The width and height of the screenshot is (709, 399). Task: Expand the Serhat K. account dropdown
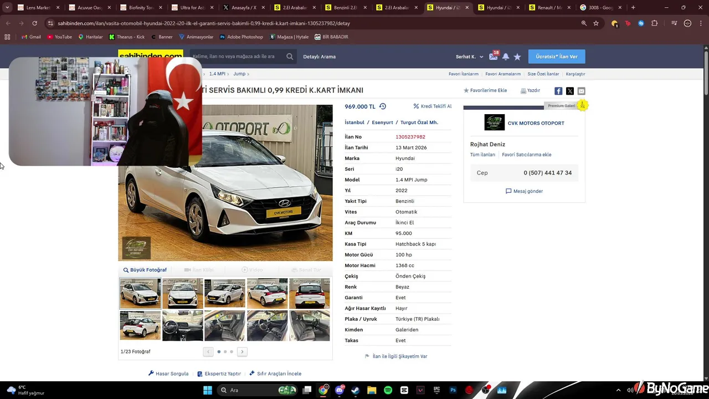coord(469,57)
